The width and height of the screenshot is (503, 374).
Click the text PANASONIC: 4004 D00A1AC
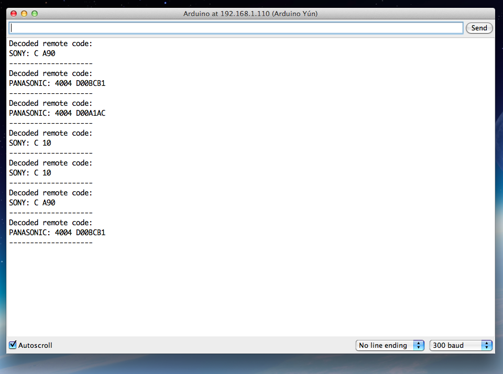click(57, 113)
